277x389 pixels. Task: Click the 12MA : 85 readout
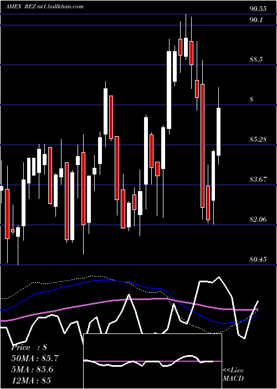(x=31, y=380)
